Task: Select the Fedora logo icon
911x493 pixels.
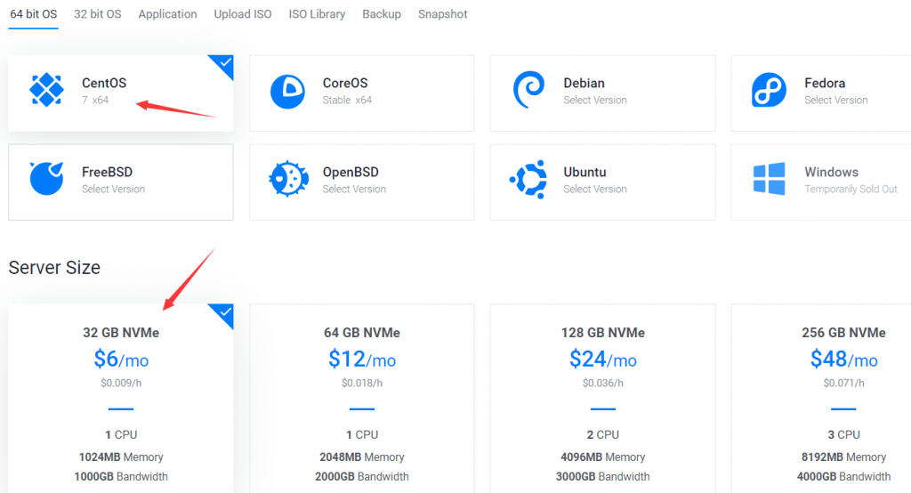Action: point(769,90)
